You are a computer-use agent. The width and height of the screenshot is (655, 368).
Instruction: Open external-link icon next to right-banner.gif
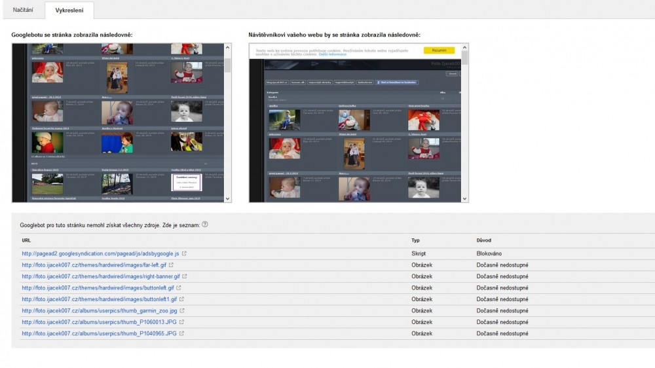185,276
